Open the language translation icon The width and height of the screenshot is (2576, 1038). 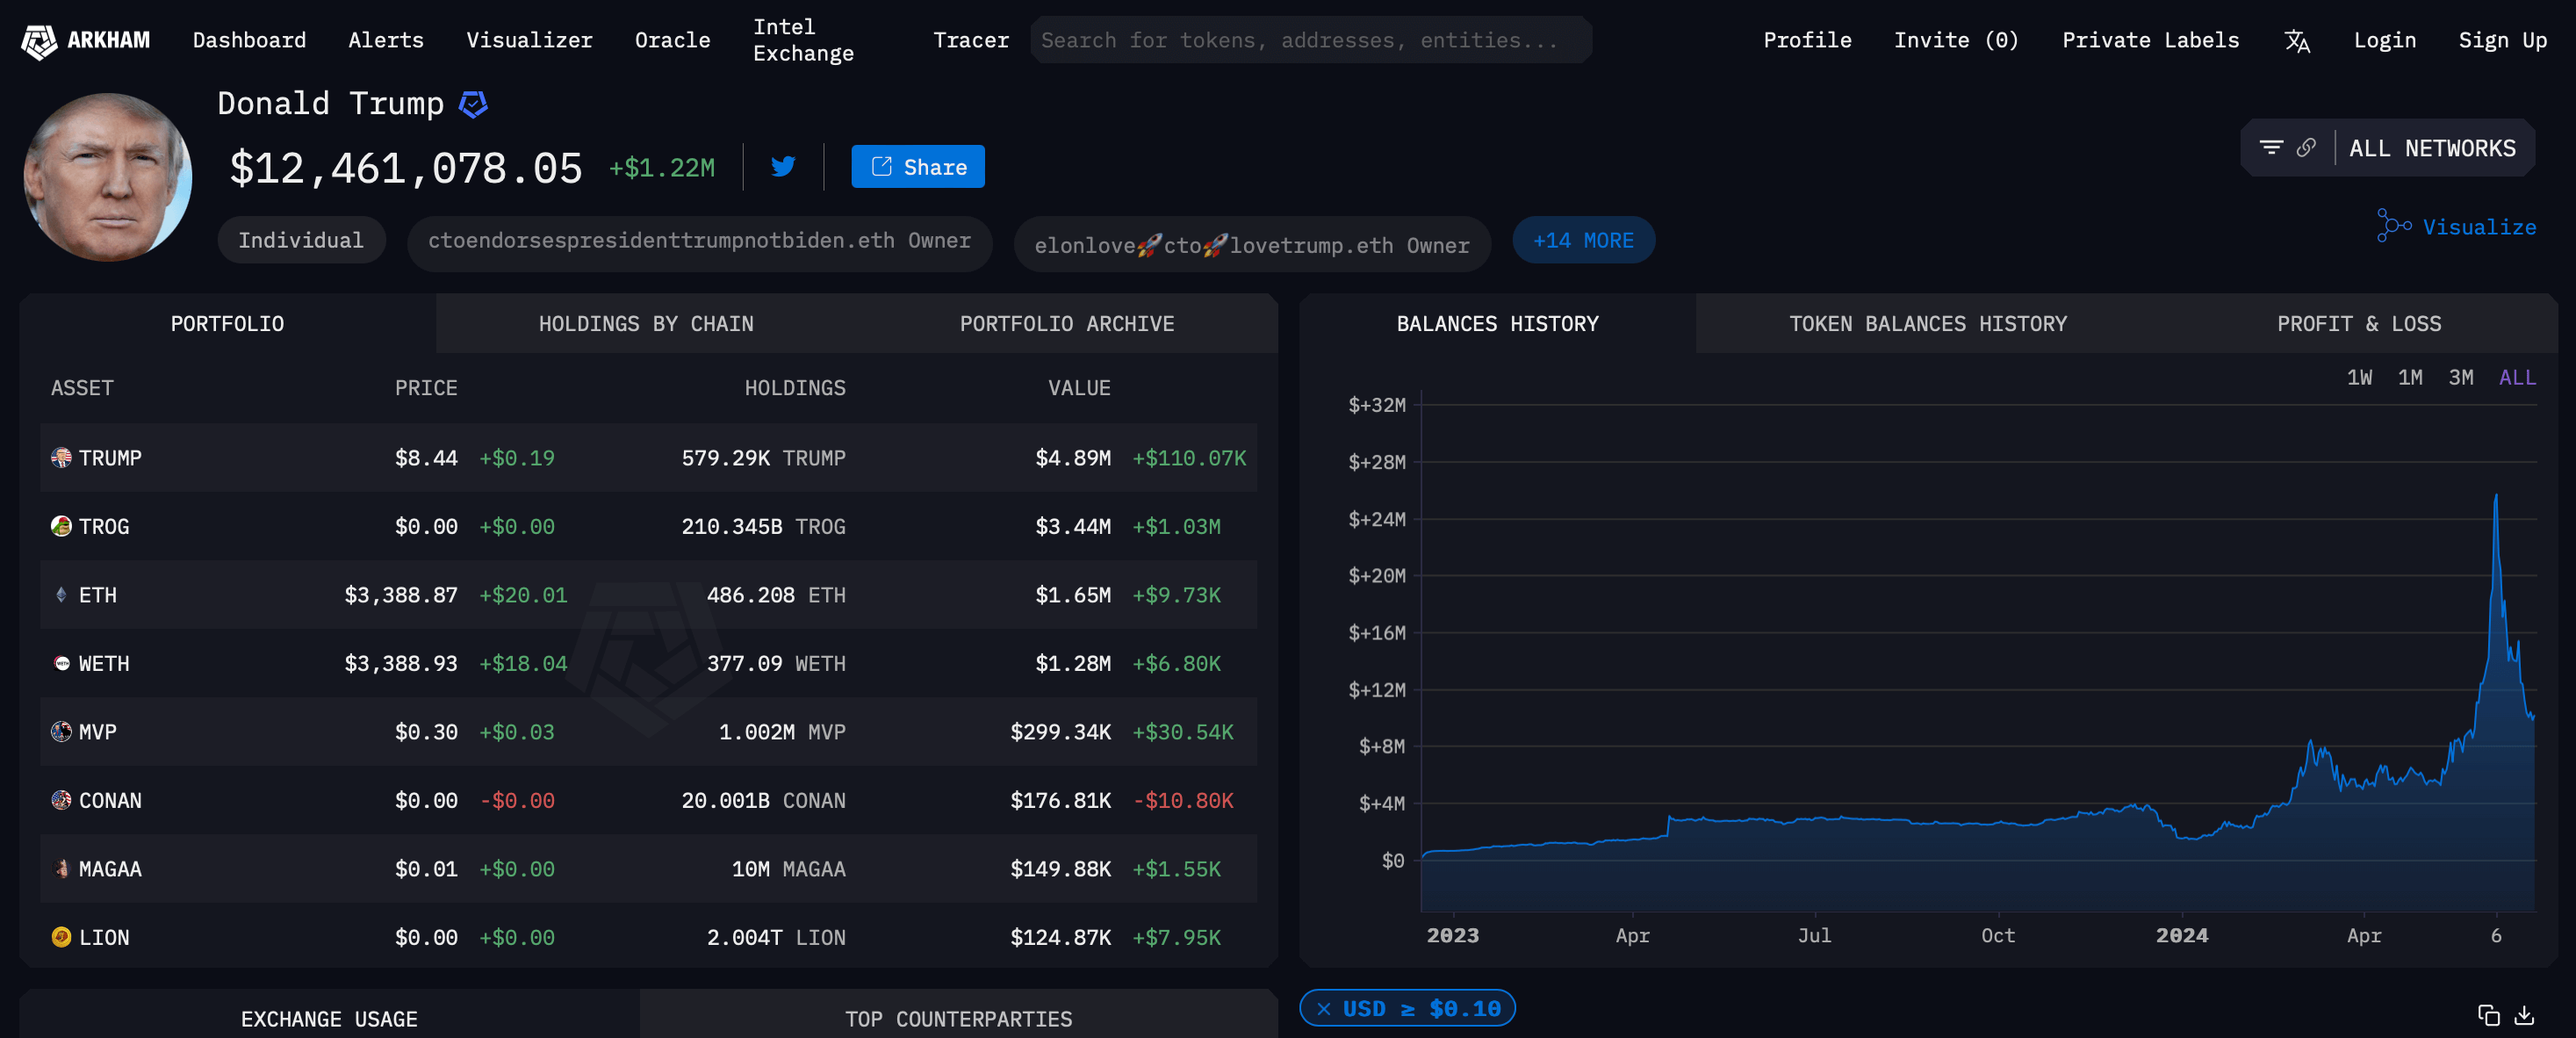2297,41
